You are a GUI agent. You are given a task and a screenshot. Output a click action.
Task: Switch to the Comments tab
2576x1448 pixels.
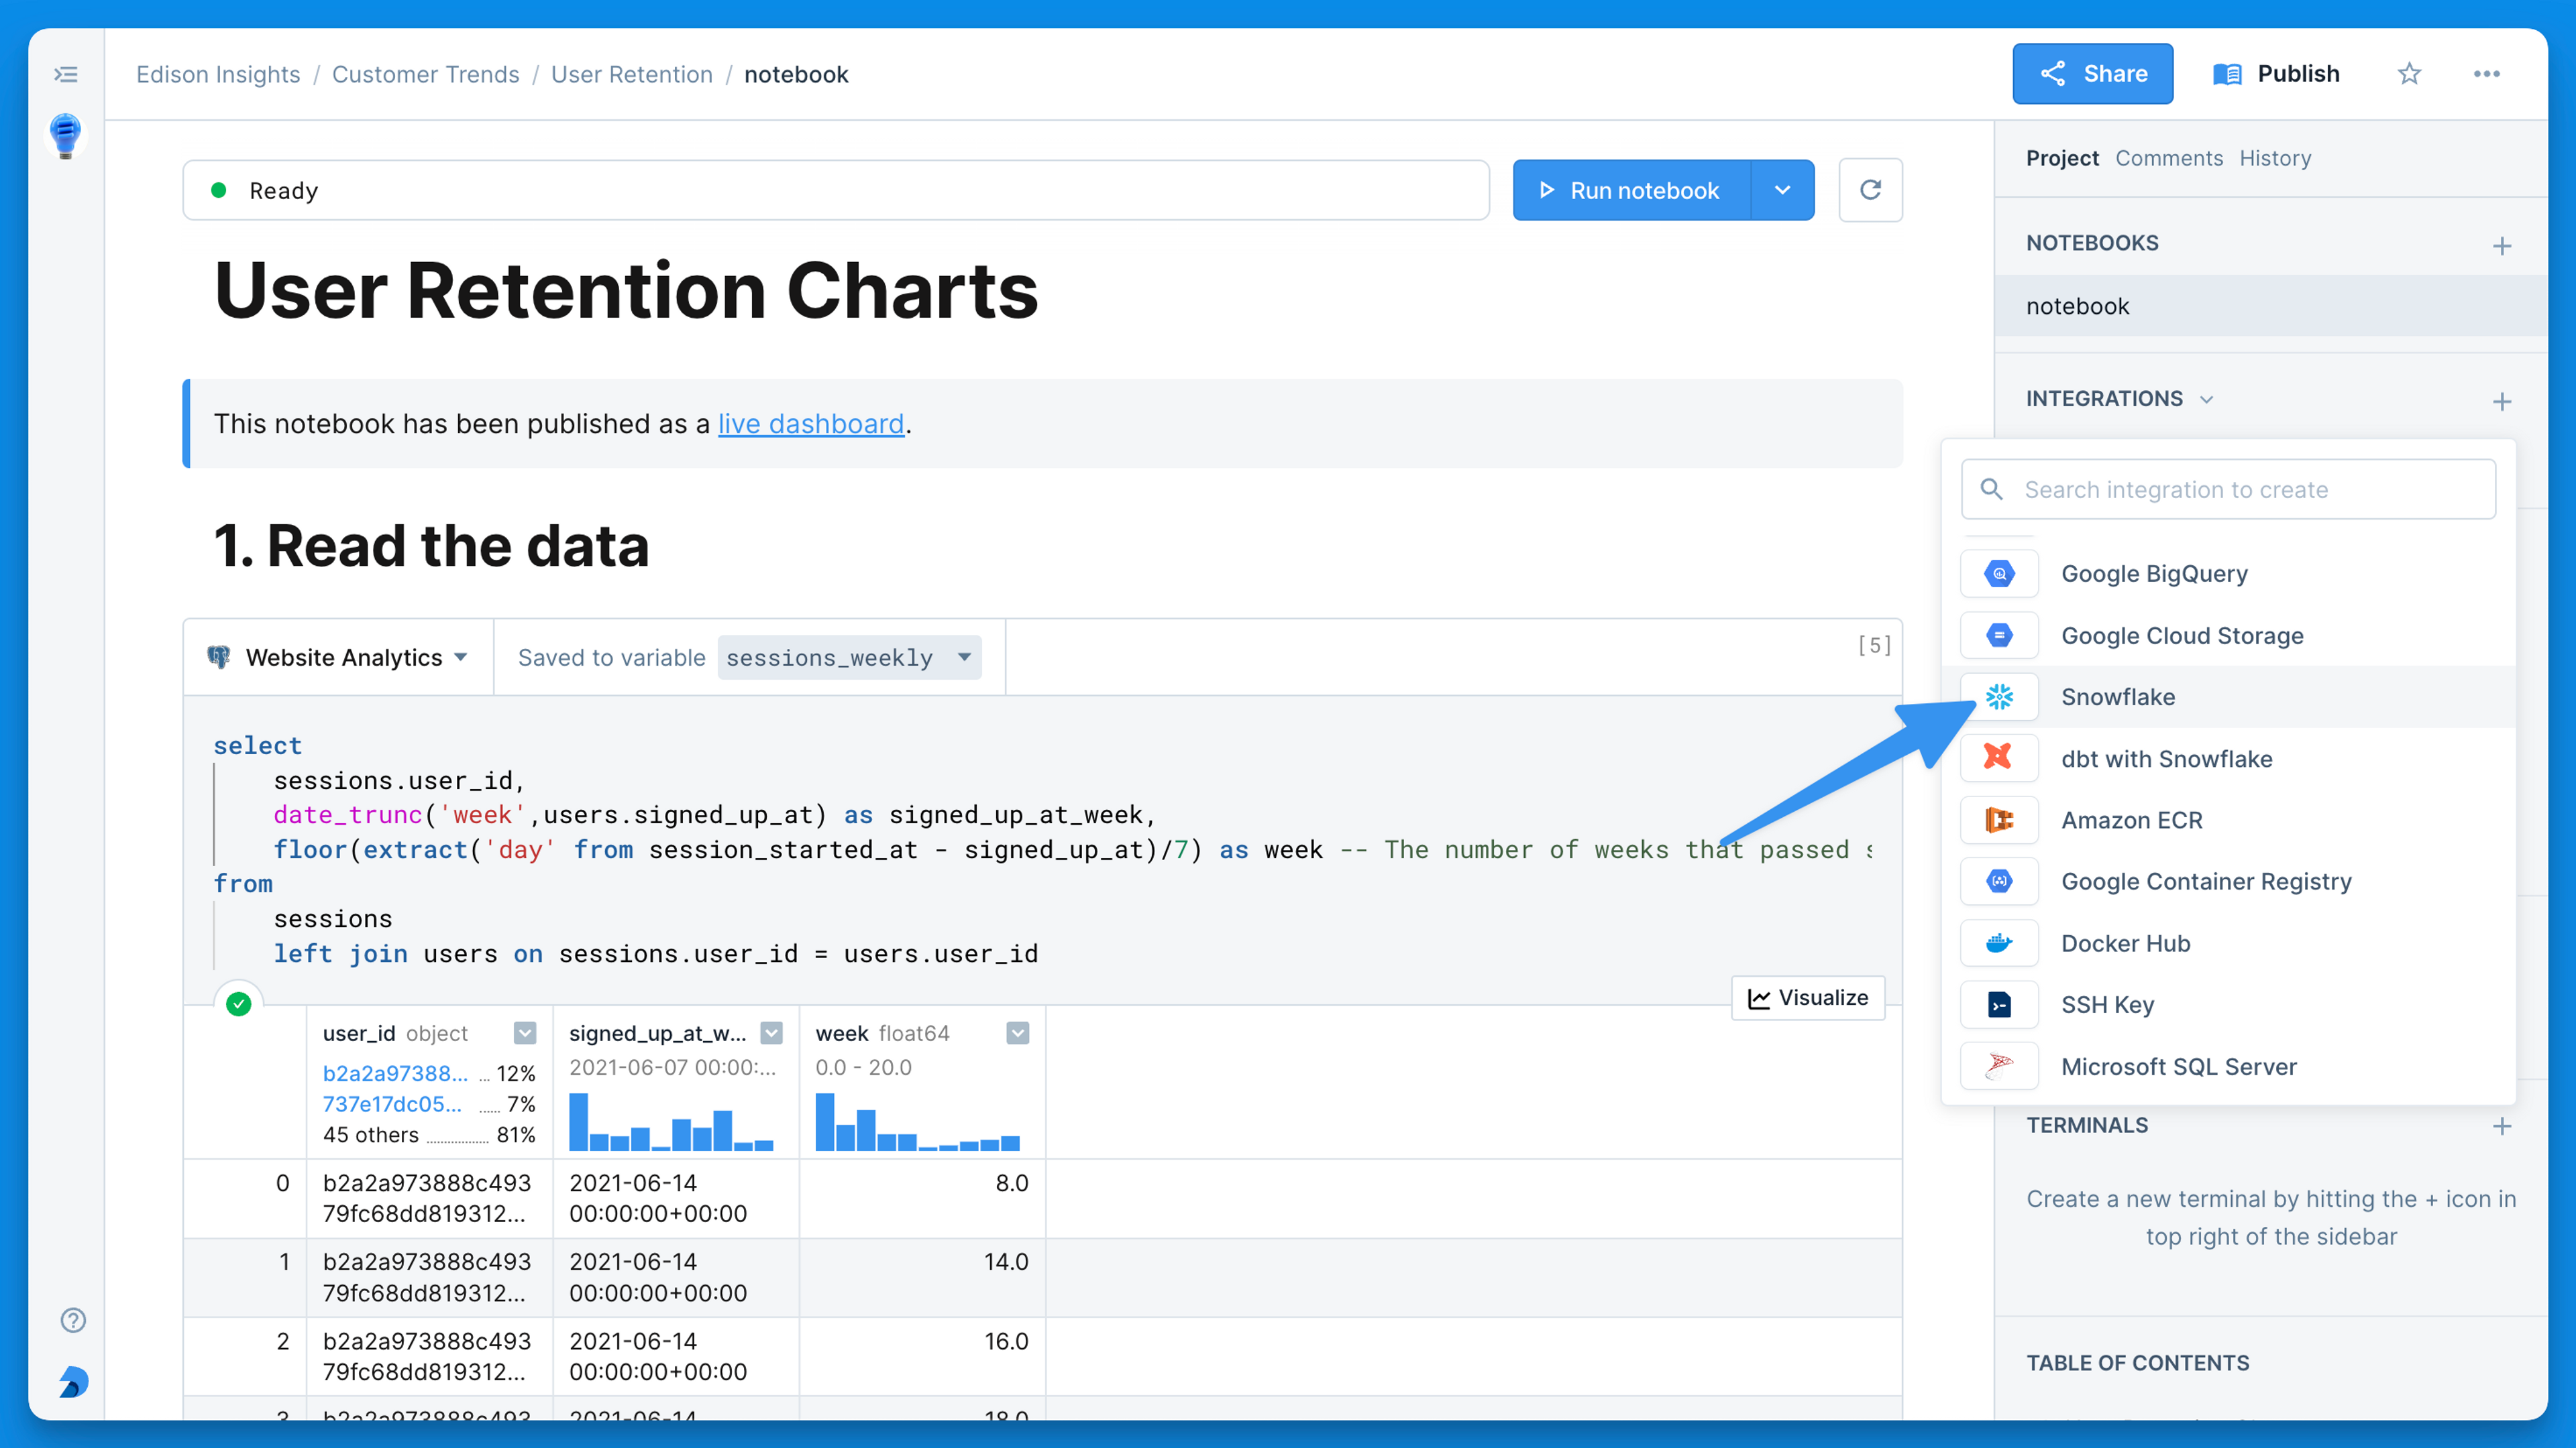[x=2168, y=158]
